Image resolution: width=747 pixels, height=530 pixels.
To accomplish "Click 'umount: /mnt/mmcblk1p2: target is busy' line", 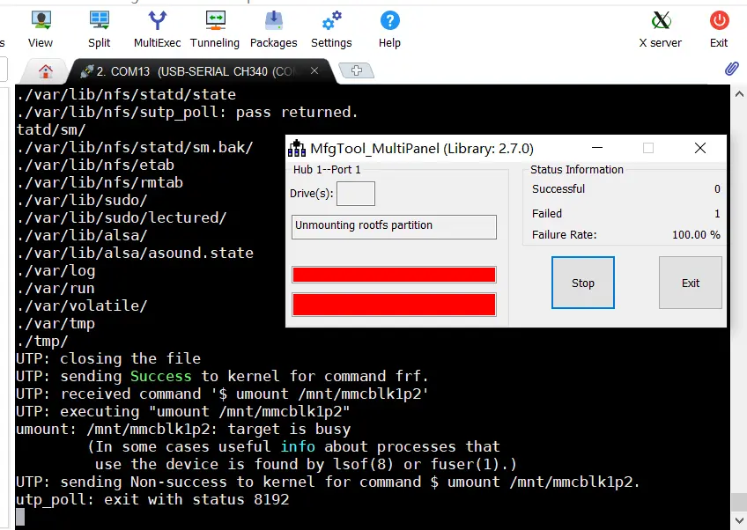I will coord(183,429).
